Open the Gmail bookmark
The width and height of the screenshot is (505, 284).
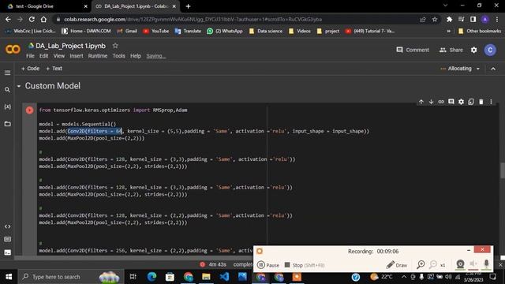127,31
